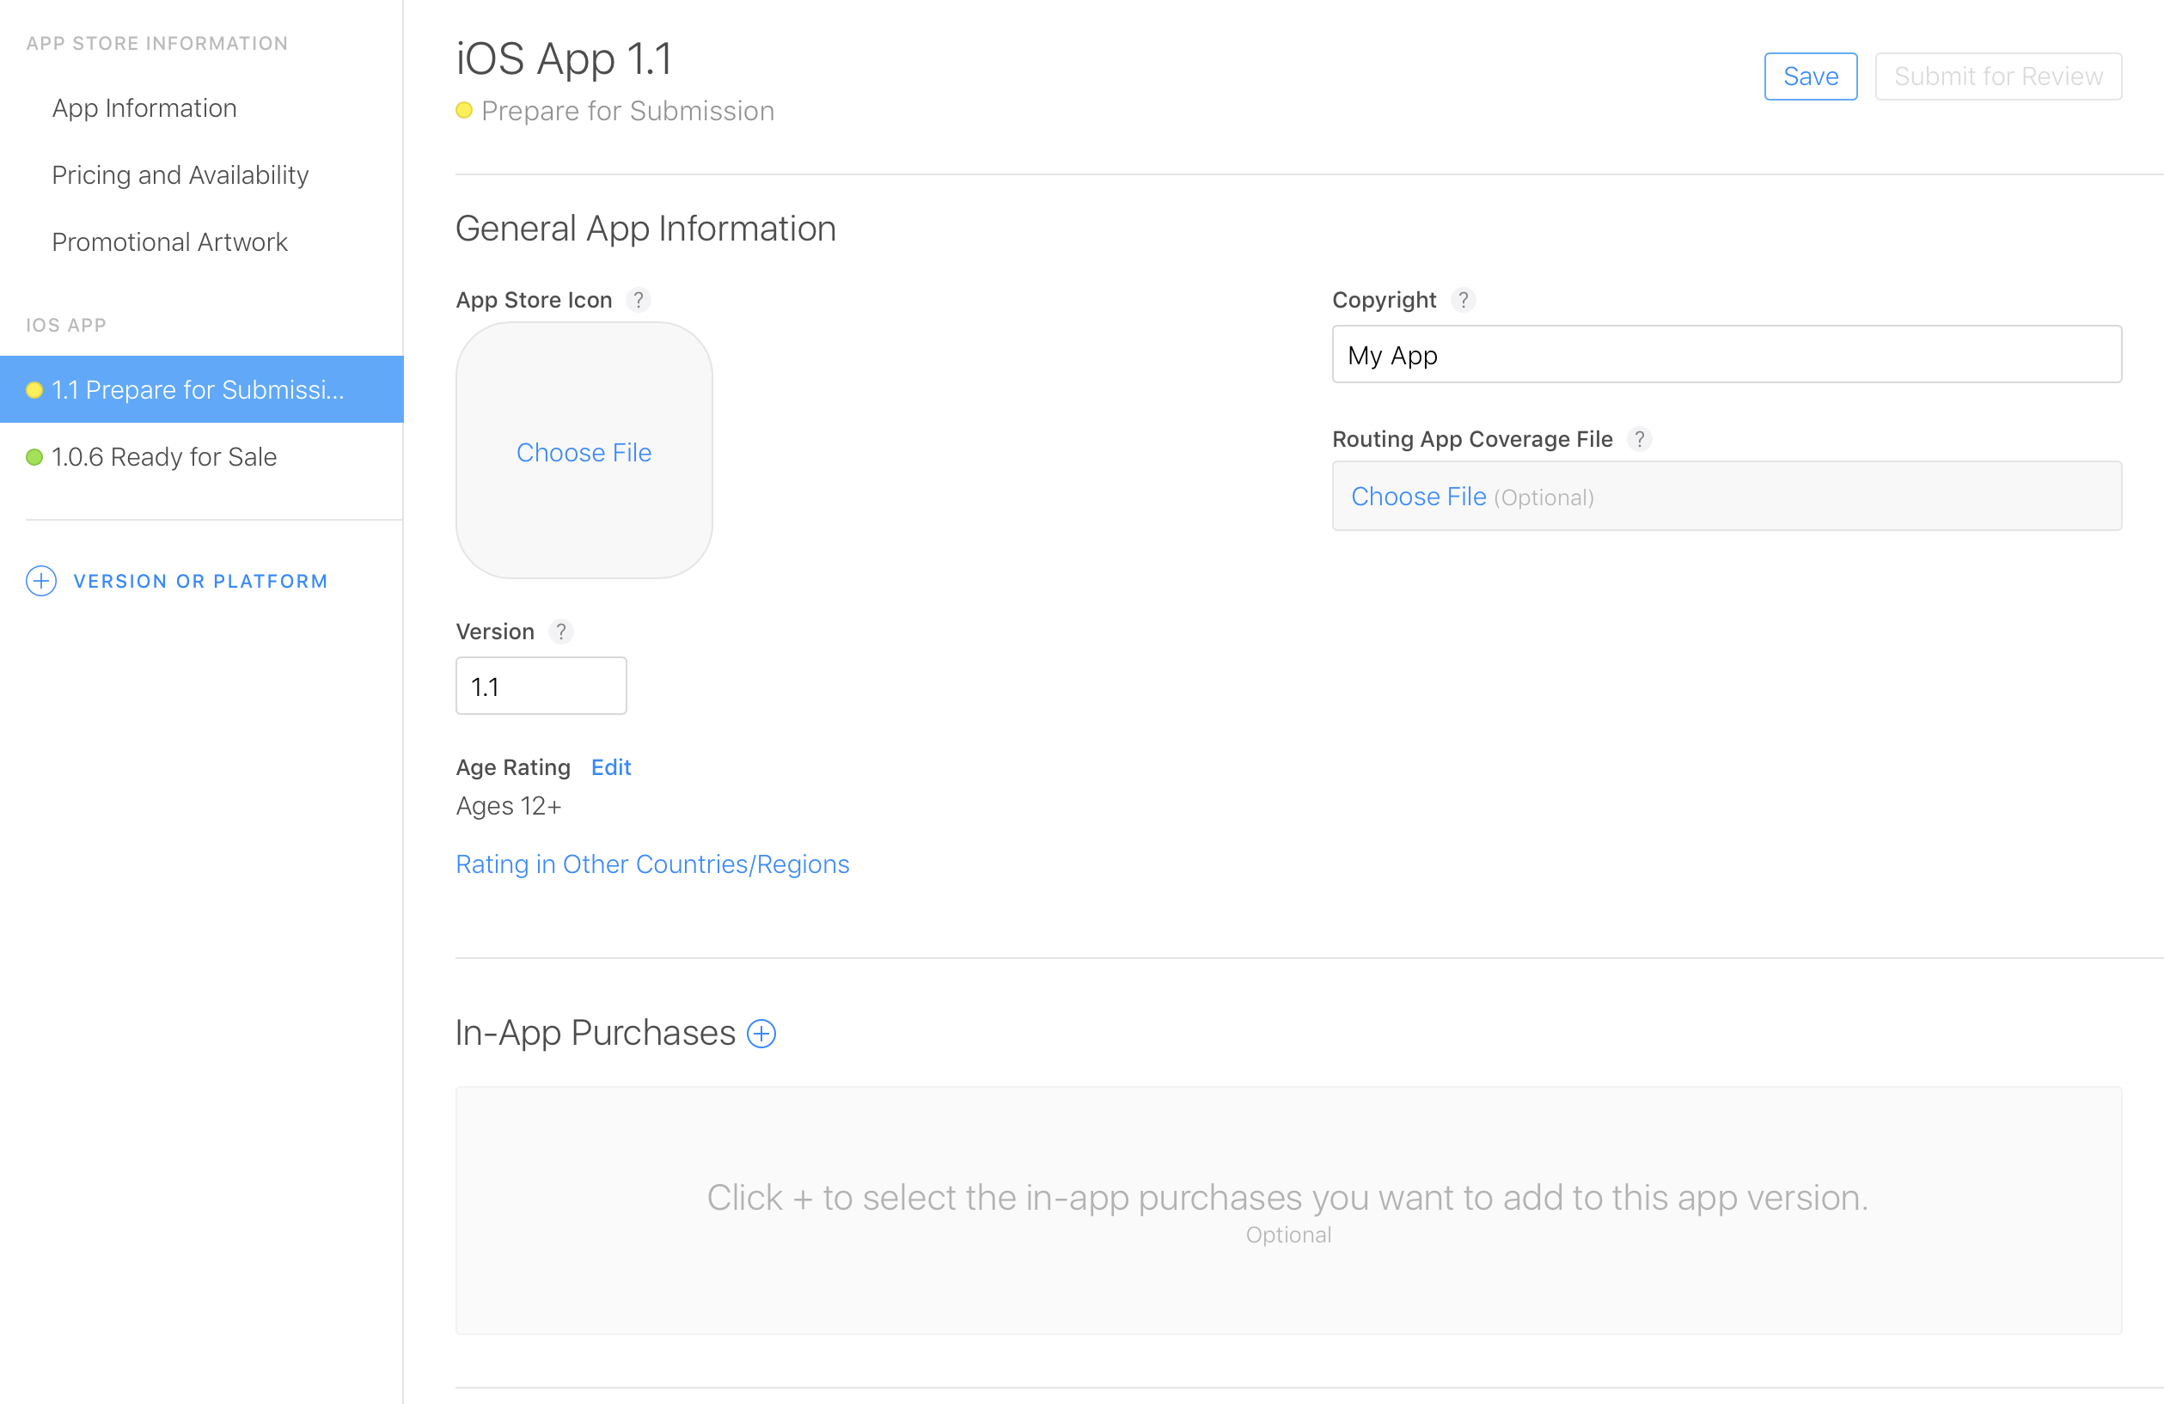Open Pricing and Availability section
2164x1404 pixels.
tap(180, 174)
